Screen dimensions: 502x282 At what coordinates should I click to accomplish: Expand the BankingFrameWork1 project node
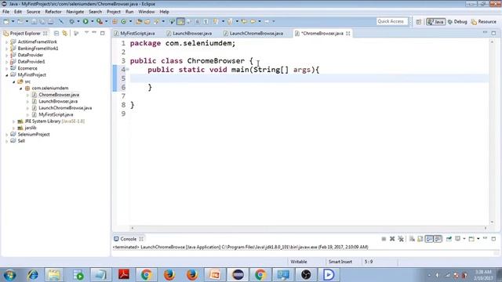pos(7,49)
